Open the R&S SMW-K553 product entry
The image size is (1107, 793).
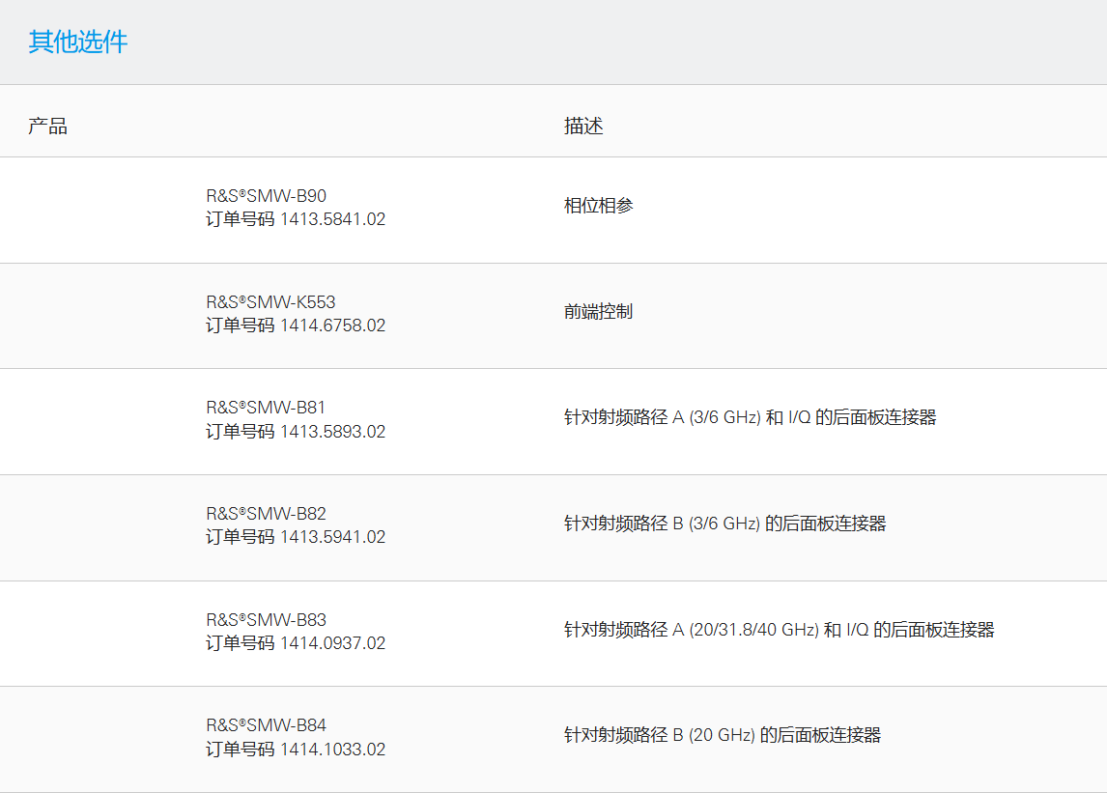[x=270, y=302]
